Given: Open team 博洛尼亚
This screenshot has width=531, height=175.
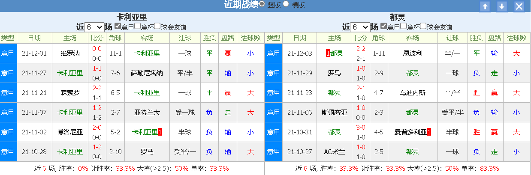Looking at the screenshot, I should [x=70, y=132].
